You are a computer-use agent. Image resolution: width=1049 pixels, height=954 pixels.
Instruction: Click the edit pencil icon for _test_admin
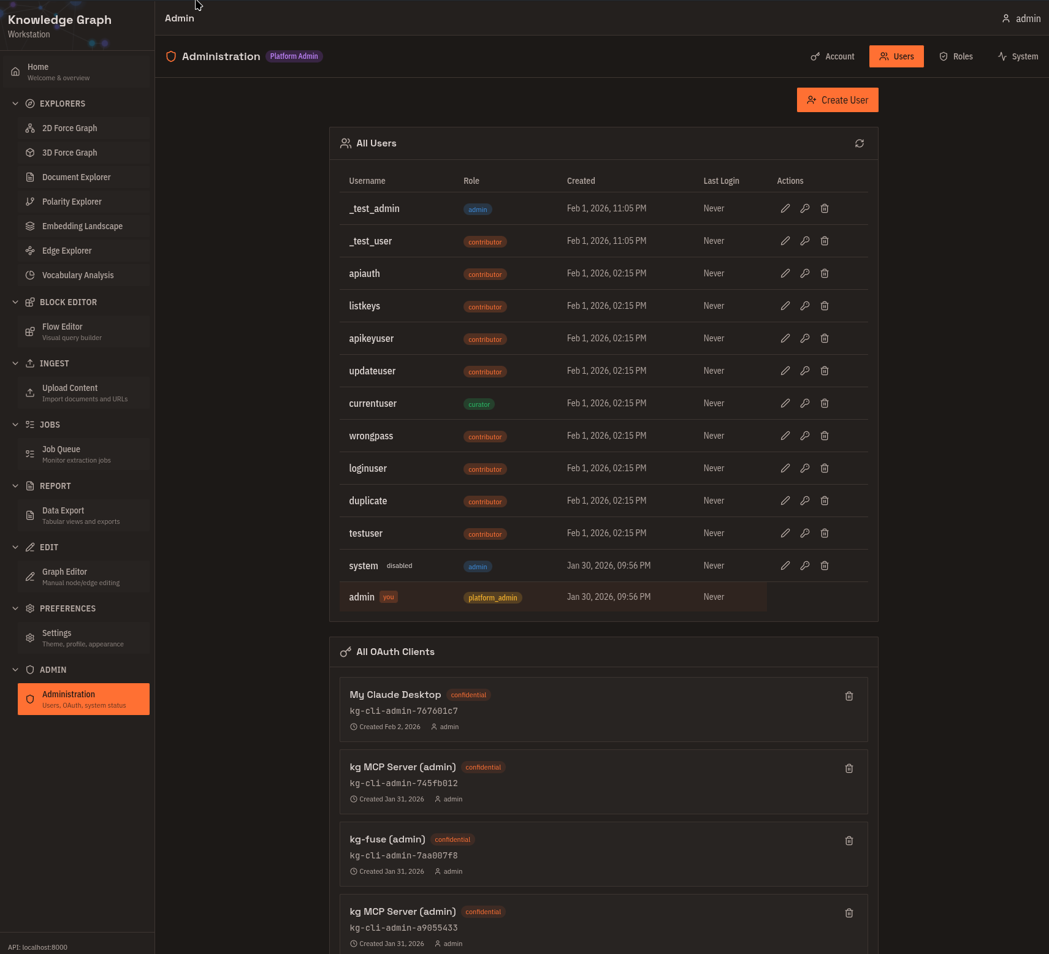(785, 208)
